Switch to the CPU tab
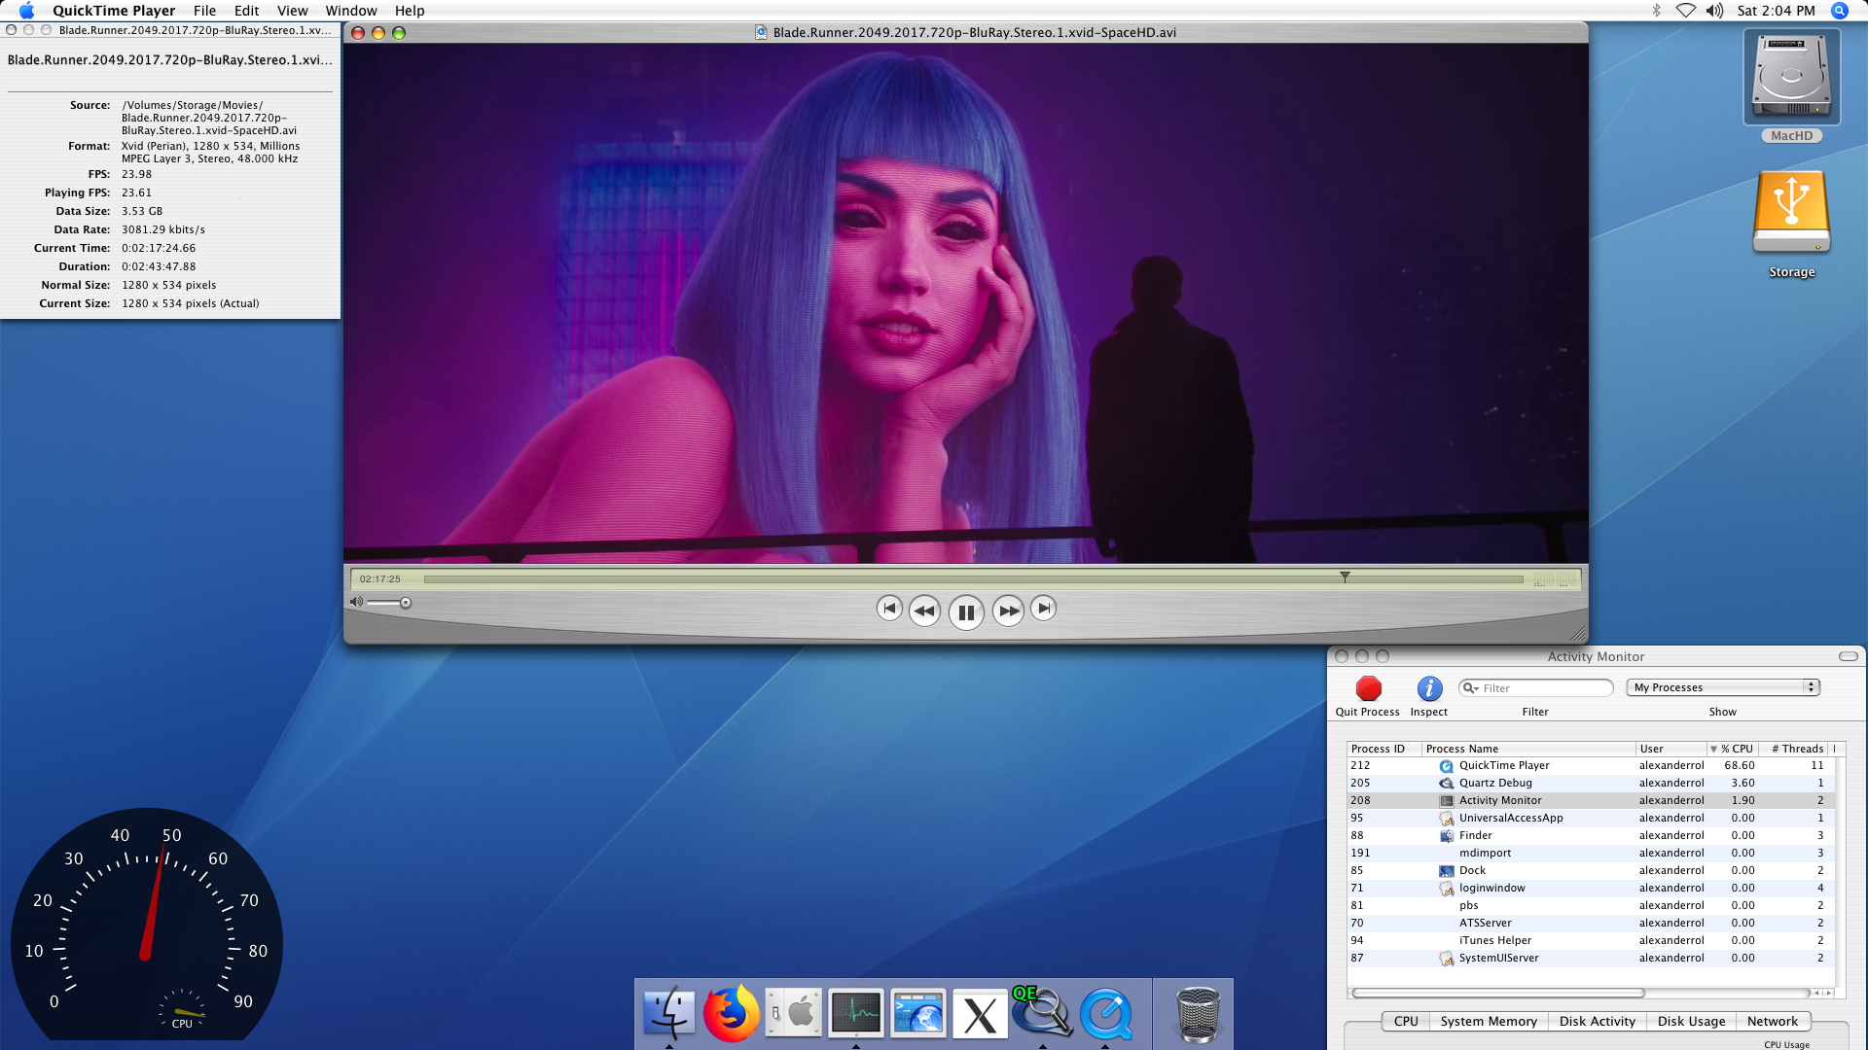The height and width of the screenshot is (1050, 1868). click(1406, 1021)
